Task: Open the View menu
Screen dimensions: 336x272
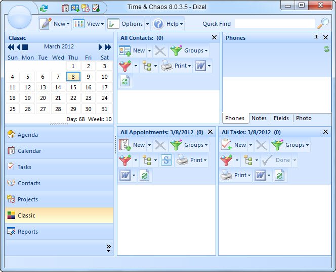Action: coord(89,24)
